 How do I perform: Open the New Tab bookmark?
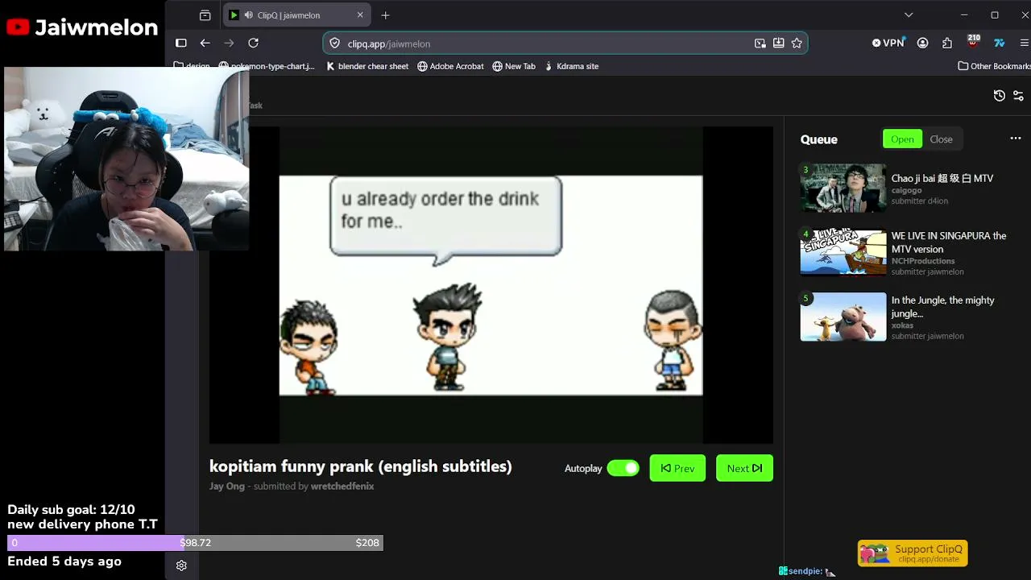point(514,66)
